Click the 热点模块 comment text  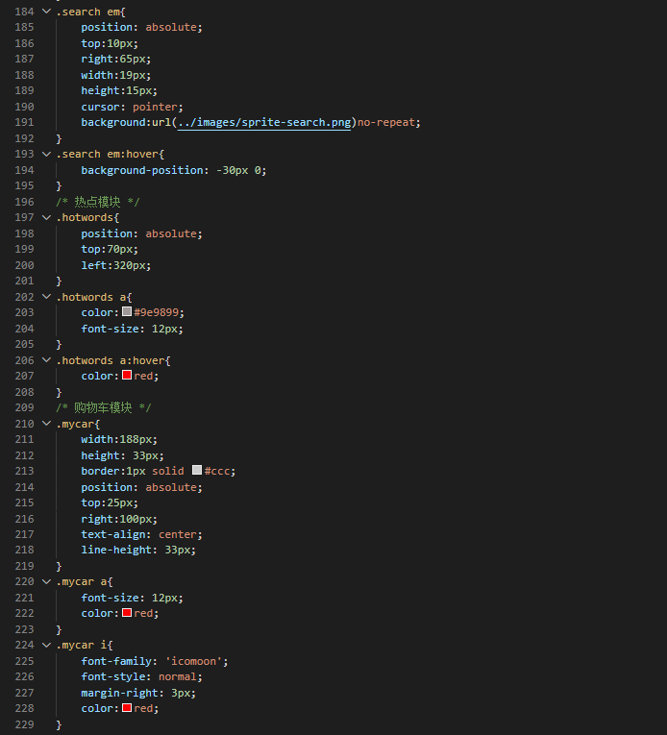point(97,202)
